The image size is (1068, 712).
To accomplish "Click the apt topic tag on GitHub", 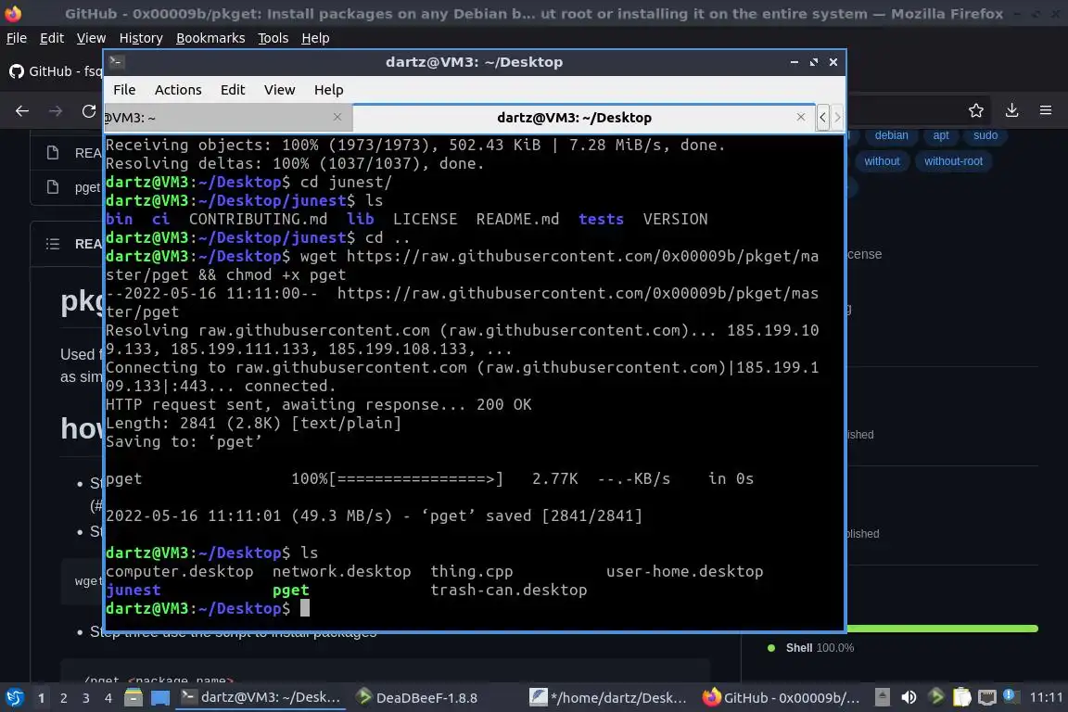I will coord(941,135).
